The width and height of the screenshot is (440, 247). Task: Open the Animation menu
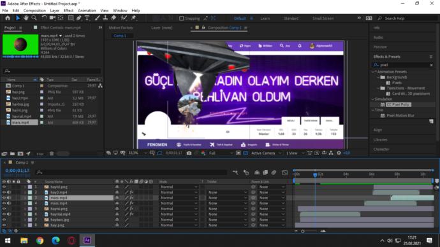(x=87, y=11)
